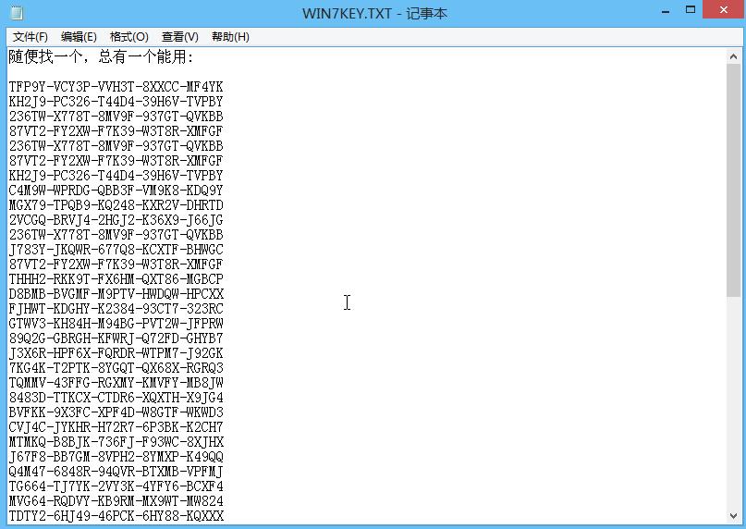Click the line starting with MGX79

coord(116,205)
